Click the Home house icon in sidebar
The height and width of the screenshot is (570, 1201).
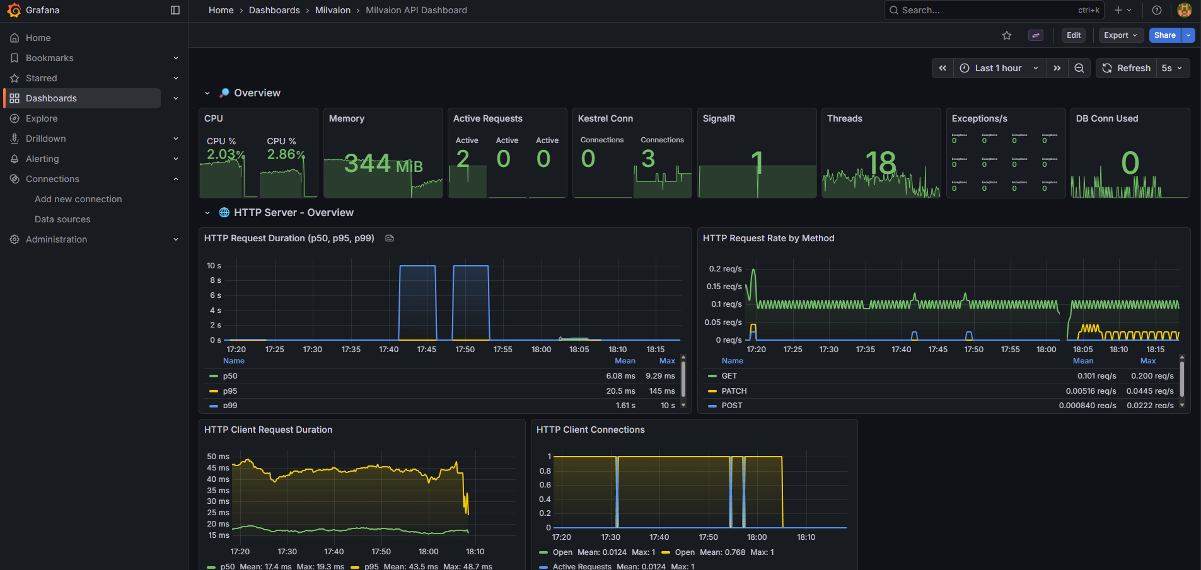pos(15,38)
